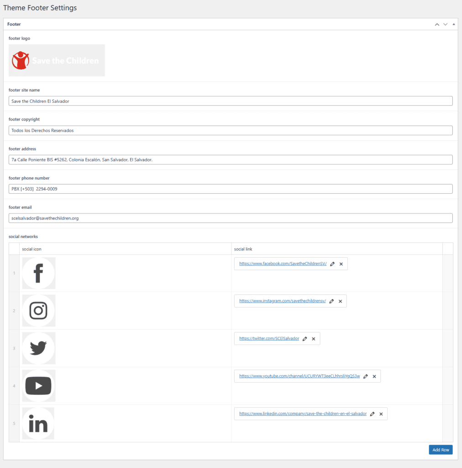
Task: Focus the footer address field
Action: pyautogui.click(x=231, y=160)
